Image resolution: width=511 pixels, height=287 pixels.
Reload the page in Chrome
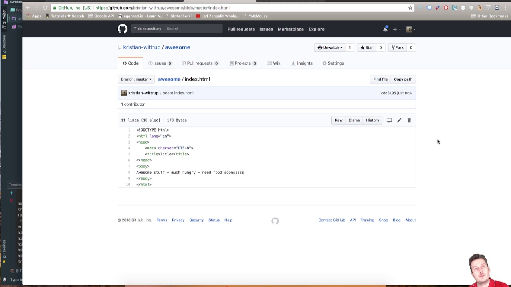click(45, 8)
